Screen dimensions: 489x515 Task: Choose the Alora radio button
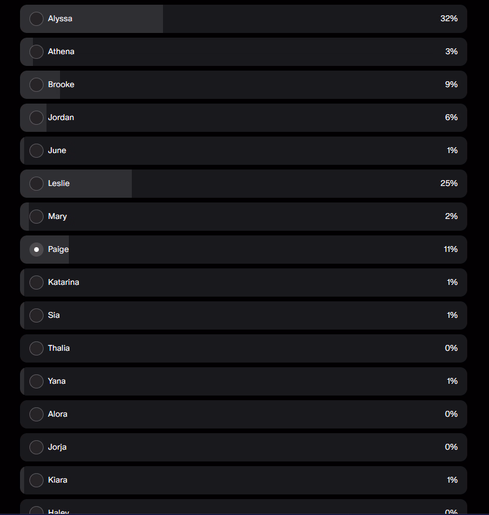(x=36, y=414)
